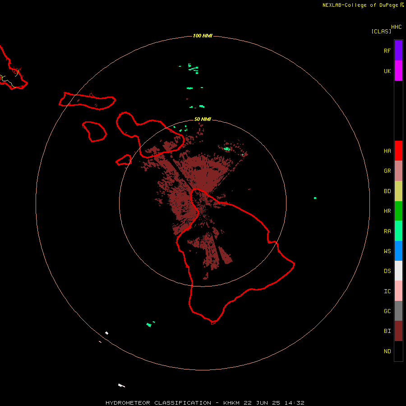Click the HR legend label
Viewport: 406px width, 406px height.
pos(387,211)
